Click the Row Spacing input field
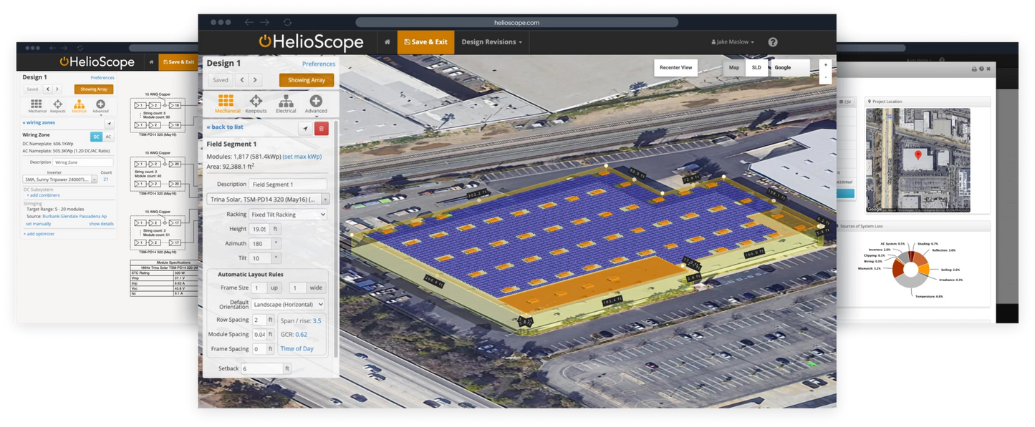 click(x=259, y=320)
